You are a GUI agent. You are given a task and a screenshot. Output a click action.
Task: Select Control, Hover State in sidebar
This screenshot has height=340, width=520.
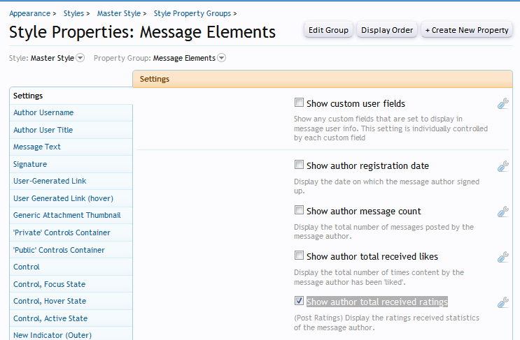[x=50, y=301]
